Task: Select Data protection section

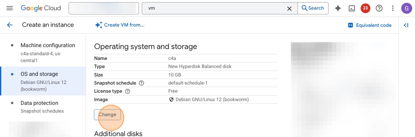Action: [43, 107]
